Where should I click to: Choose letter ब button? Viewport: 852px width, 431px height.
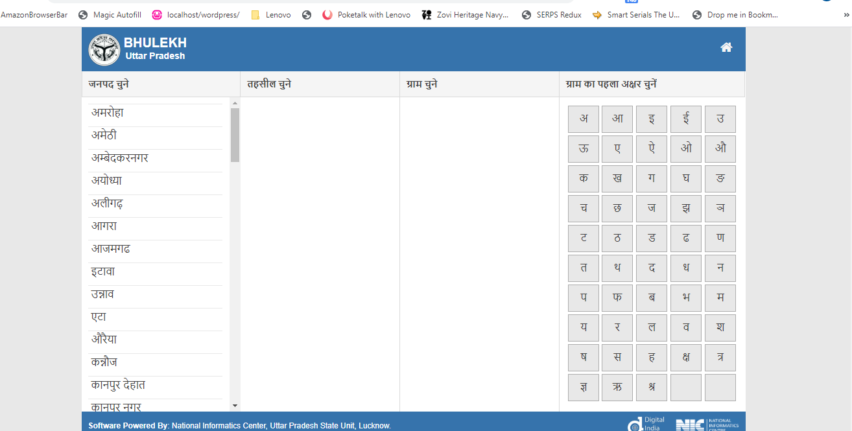(x=652, y=298)
